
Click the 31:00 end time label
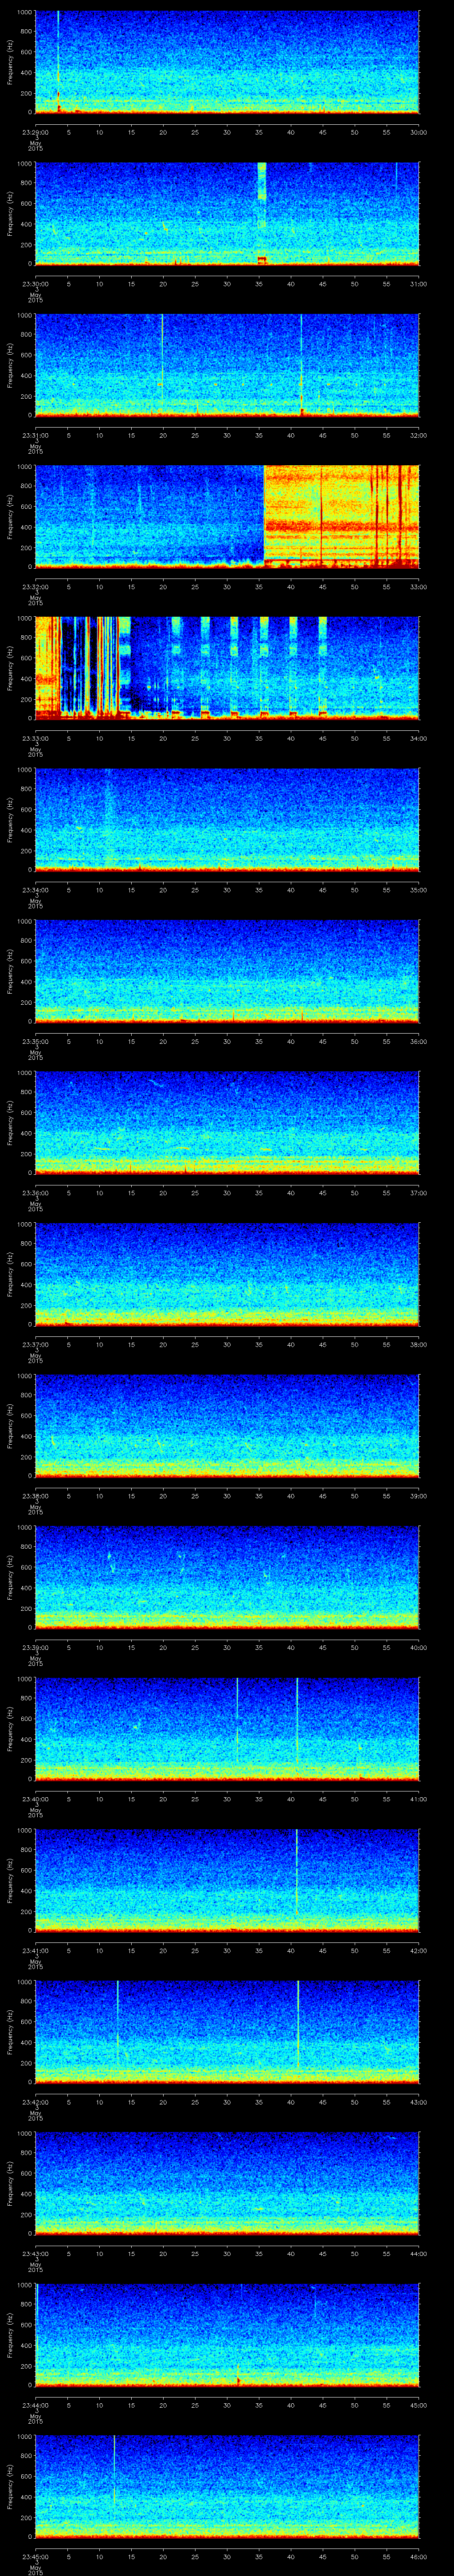419,284
